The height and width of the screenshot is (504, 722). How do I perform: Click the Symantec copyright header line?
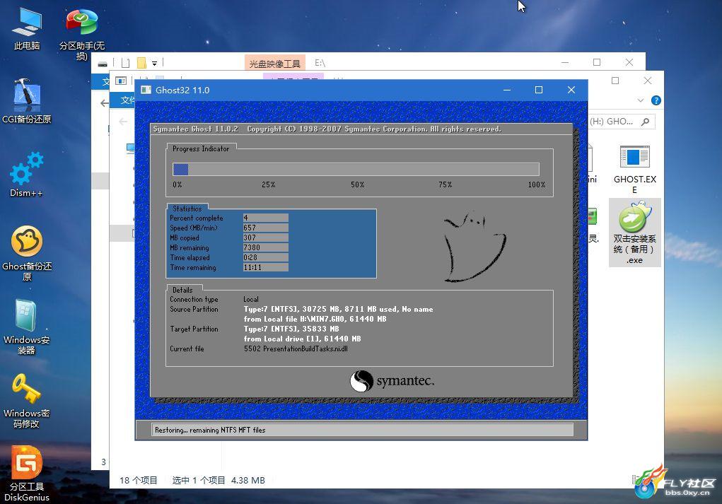[327, 129]
